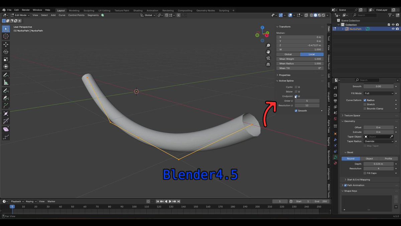
Task: Click the Bevel Depth field
Action: pyautogui.click(x=379, y=164)
